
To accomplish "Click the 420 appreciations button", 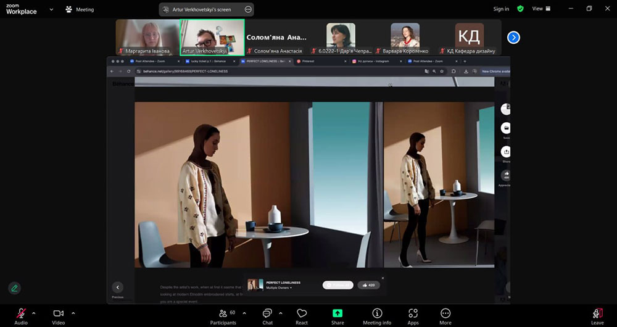I will pos(369,285).
